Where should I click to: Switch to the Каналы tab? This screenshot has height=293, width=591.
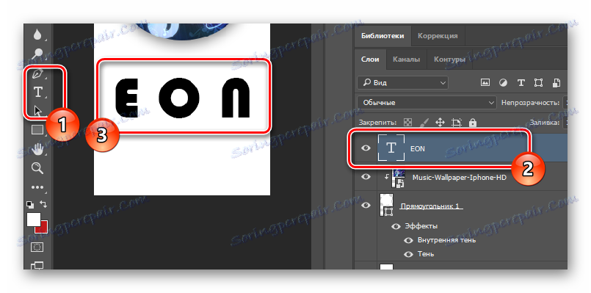406,59
